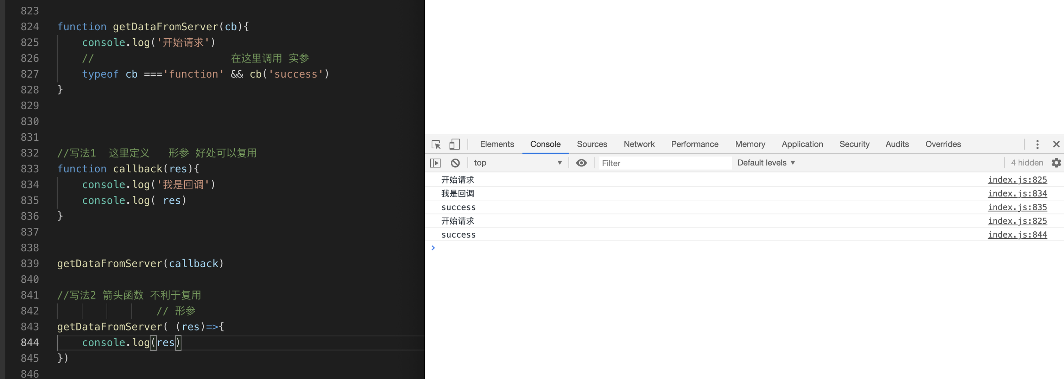Switch to the Memory tab
1064x379 pixels.
[750, 144]
